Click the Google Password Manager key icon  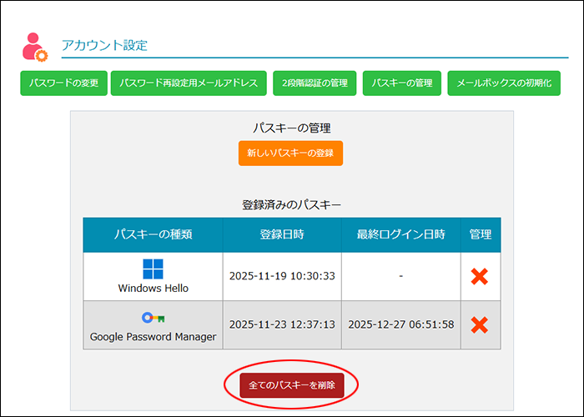click(153, 318)
